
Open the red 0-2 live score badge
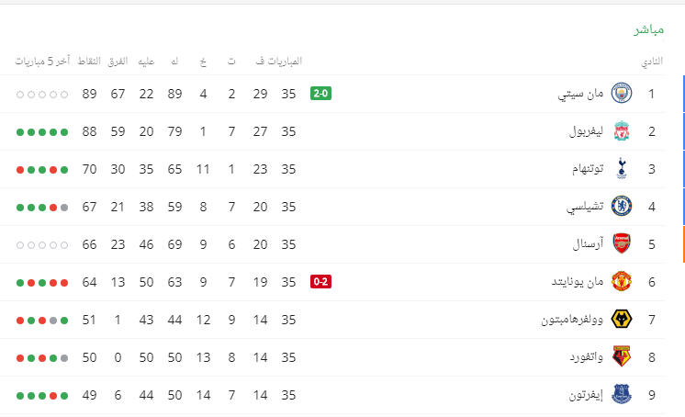point(320,281)
